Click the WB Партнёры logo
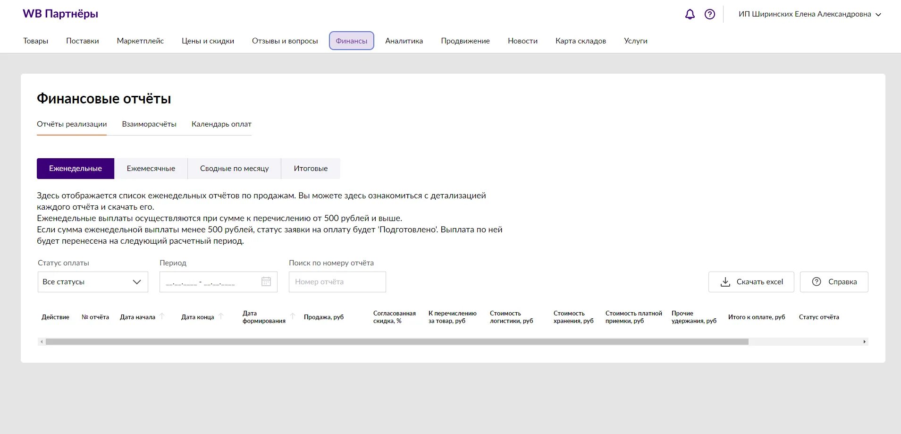 pyautogui.click(x=60, y=14)
